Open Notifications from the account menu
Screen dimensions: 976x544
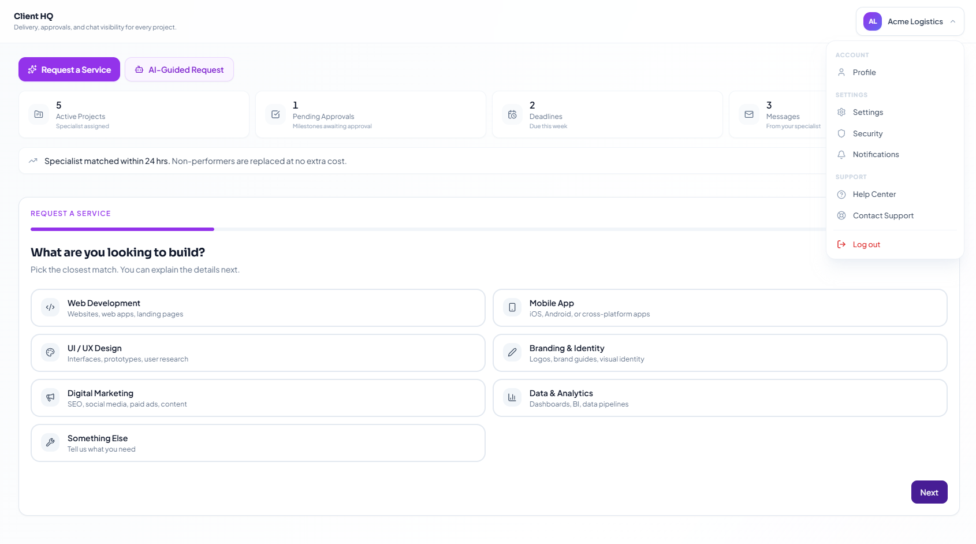point(876,154)
